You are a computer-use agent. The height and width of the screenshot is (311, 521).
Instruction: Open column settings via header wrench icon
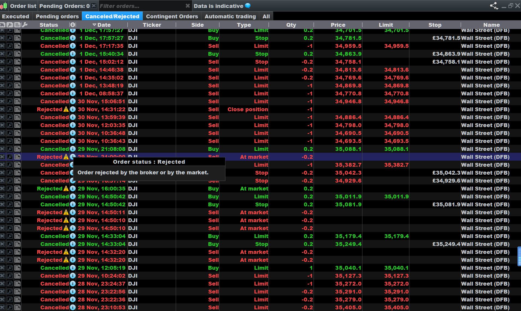click(25, 25)
